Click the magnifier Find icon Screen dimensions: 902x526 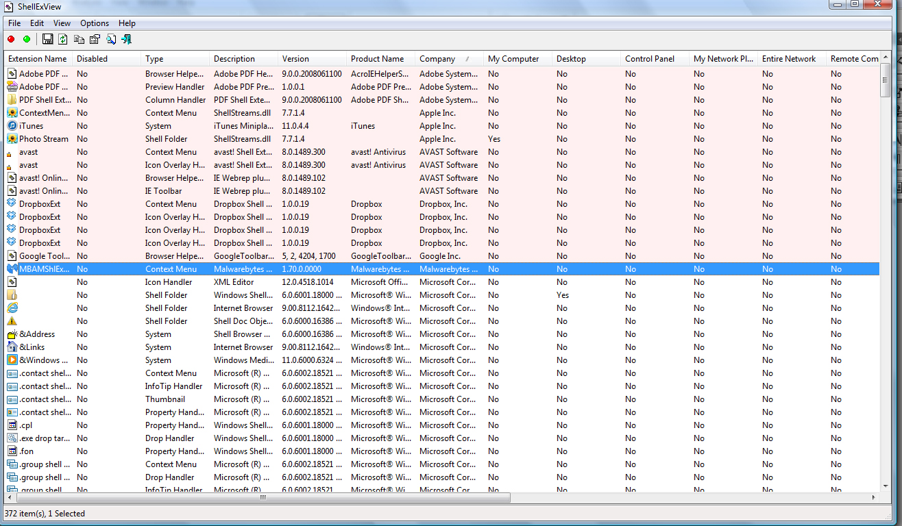(x=110, y=39)
